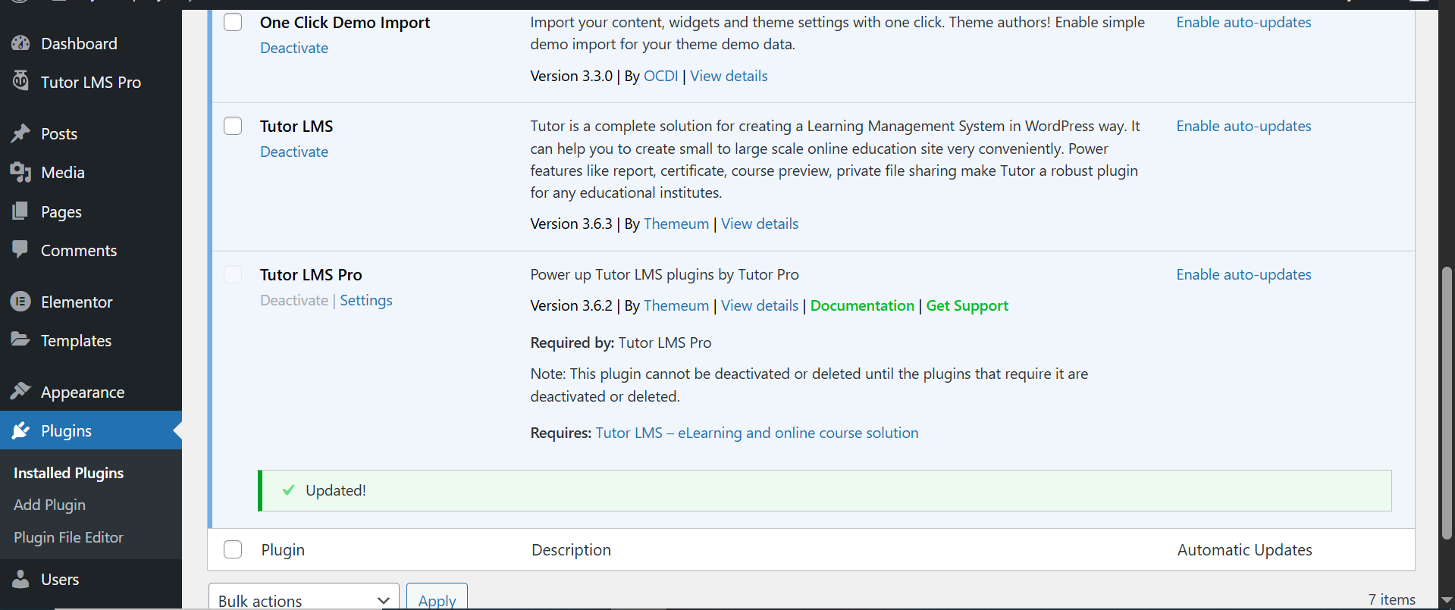Click the Apply bulk action button
This screenshot has width=1455, height=610.
(x=437, y=599)
